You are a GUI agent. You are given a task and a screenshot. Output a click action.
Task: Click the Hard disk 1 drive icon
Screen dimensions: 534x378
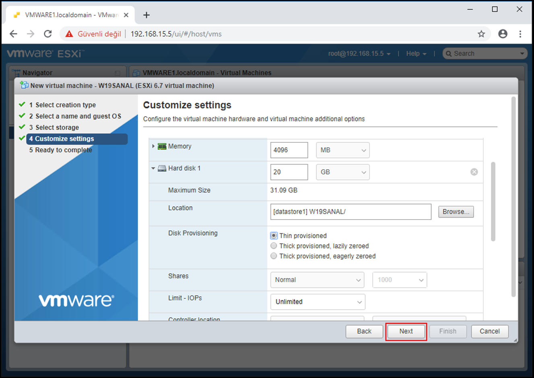coord(162,168)
